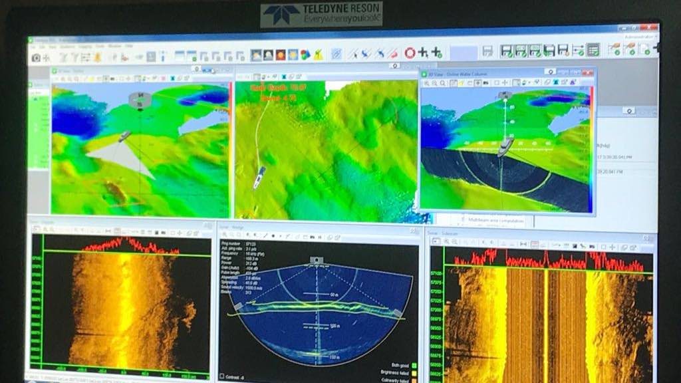Click the '150 m' range label in wedge view
This screenshot has width=681, height=383.
coord(334,357)
